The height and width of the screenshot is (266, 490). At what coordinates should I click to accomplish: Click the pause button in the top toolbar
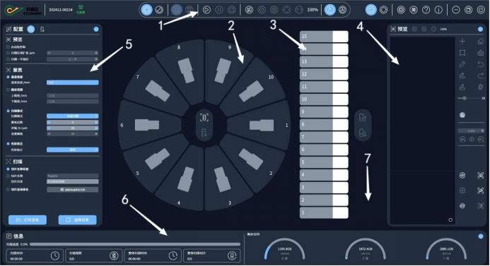coord(219,10)
